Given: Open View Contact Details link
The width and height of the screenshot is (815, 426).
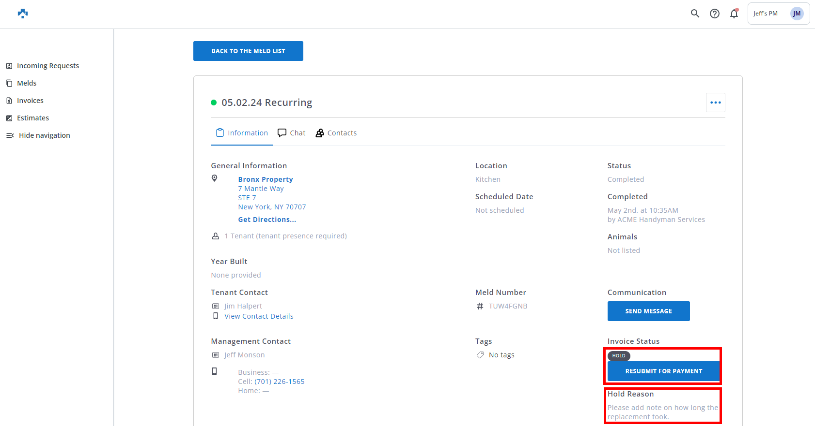Looking at the screenshot, I should (x=259, y=316).
